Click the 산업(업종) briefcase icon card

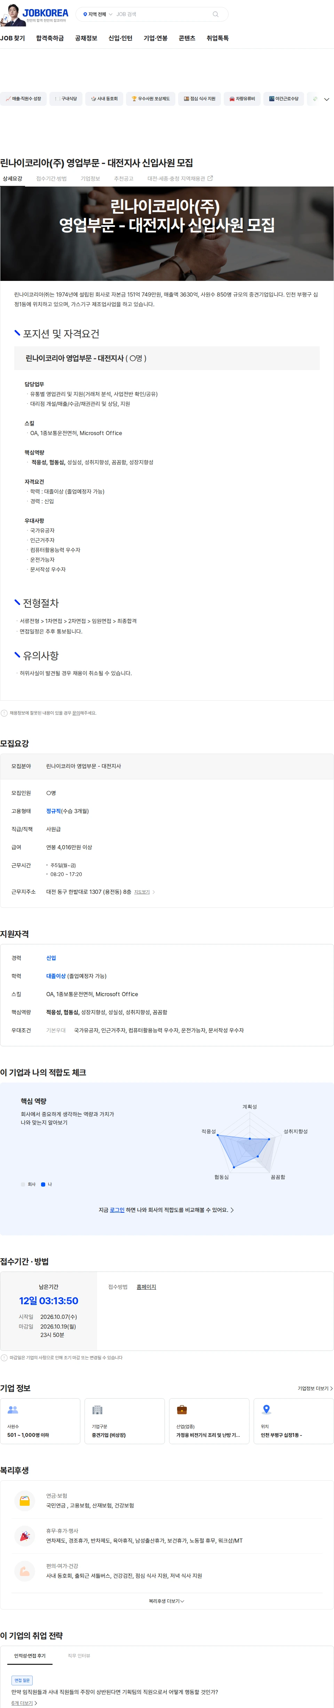click(209, 1422)
